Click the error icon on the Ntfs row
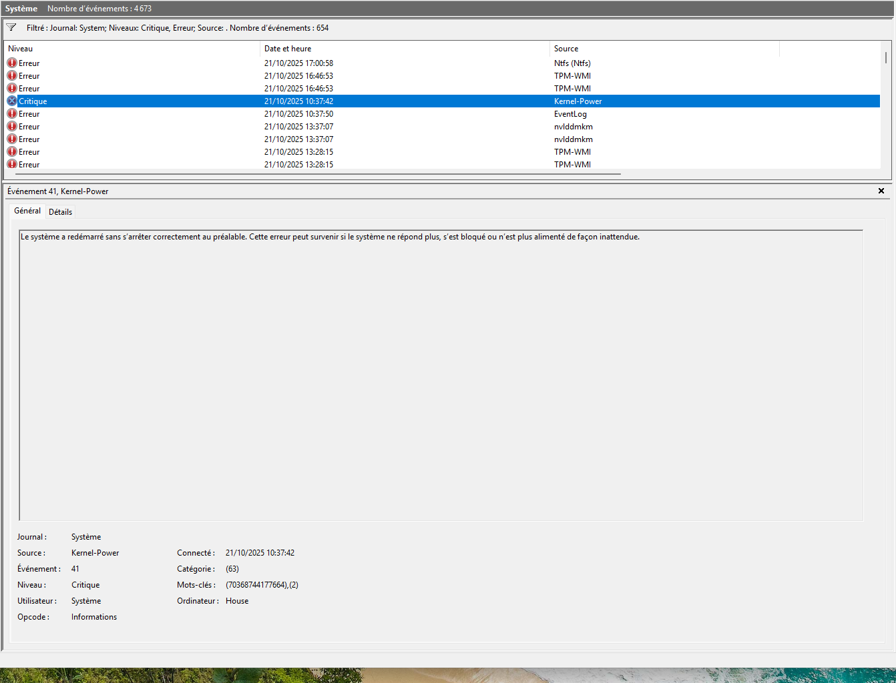The image size is (896, 683). 12,63
